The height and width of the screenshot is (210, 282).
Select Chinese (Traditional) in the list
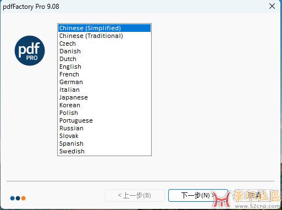coord(104,36)
